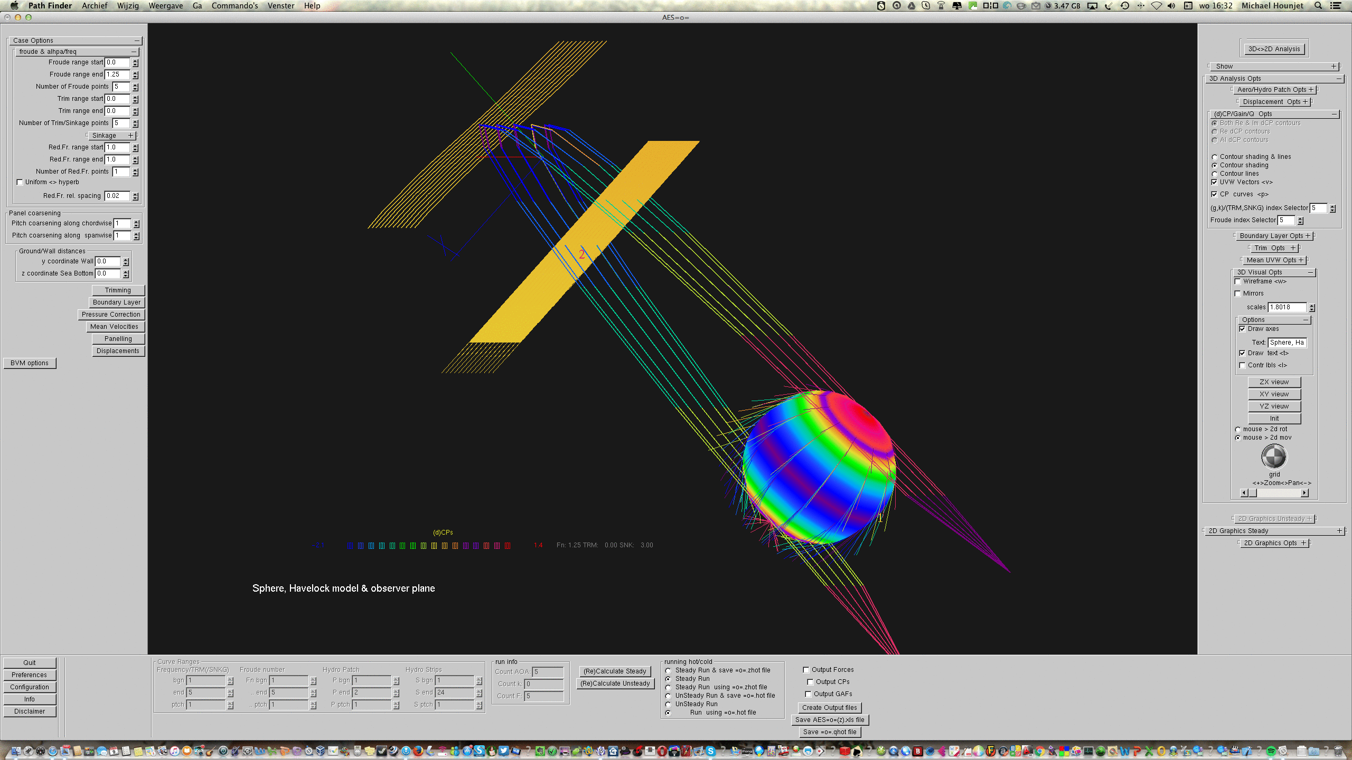1352x760 pixels.
Task: Open Notification Center in the menu bar
Action: (x=1336, y=6)
